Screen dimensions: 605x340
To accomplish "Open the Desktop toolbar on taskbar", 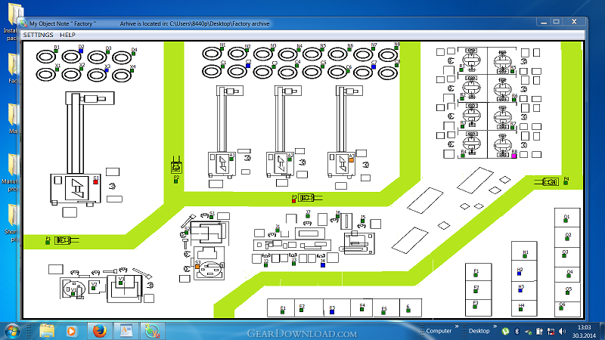I will [479, 331].
